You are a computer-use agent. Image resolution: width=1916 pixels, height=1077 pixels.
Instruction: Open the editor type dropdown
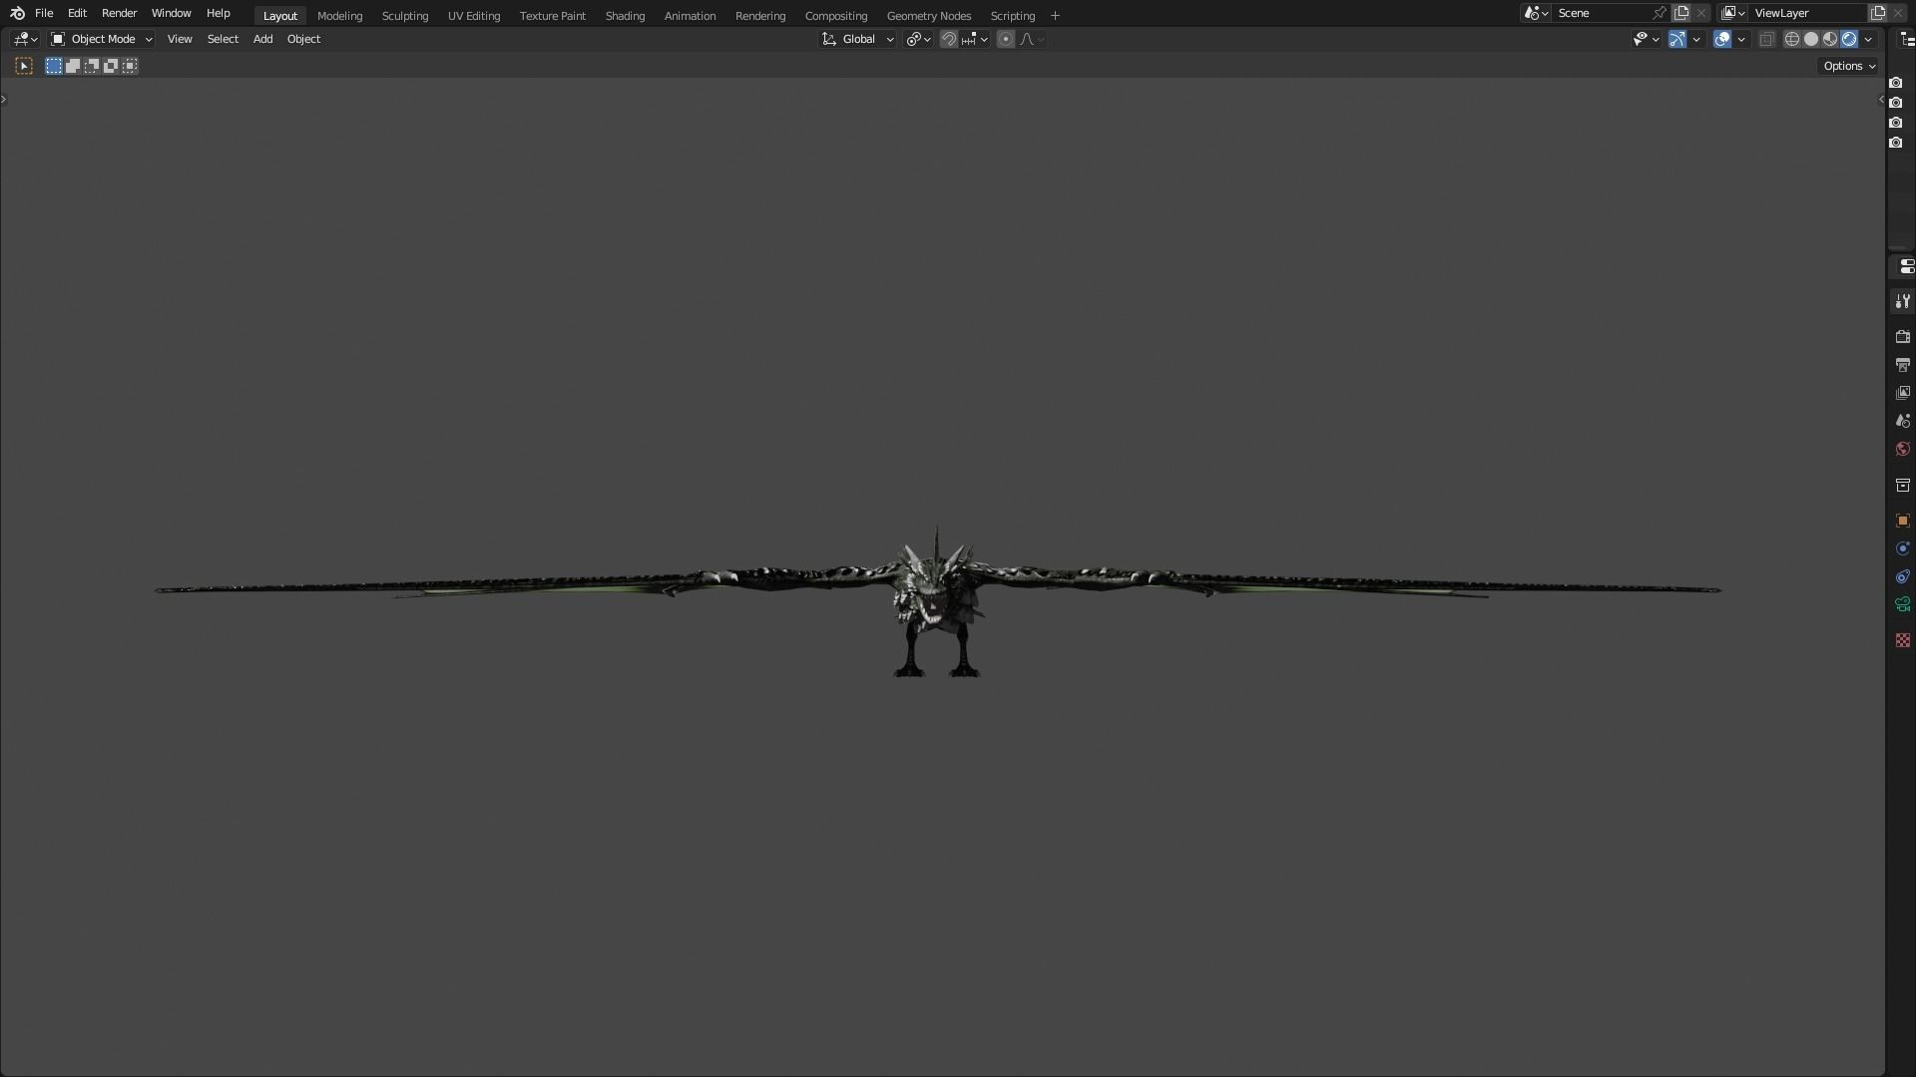pyautogui.click(x=25, y=39)
